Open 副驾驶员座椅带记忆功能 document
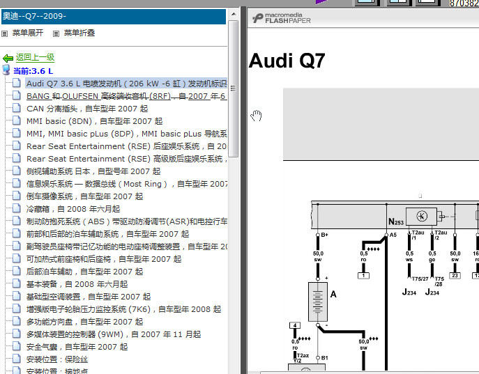 [x=126, y=247]
